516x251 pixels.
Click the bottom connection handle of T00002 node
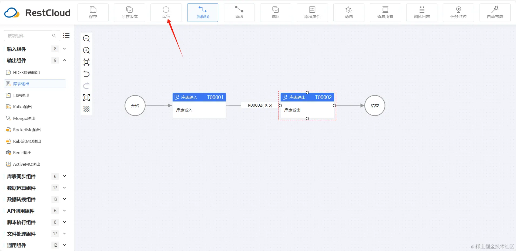pos(307,118)
